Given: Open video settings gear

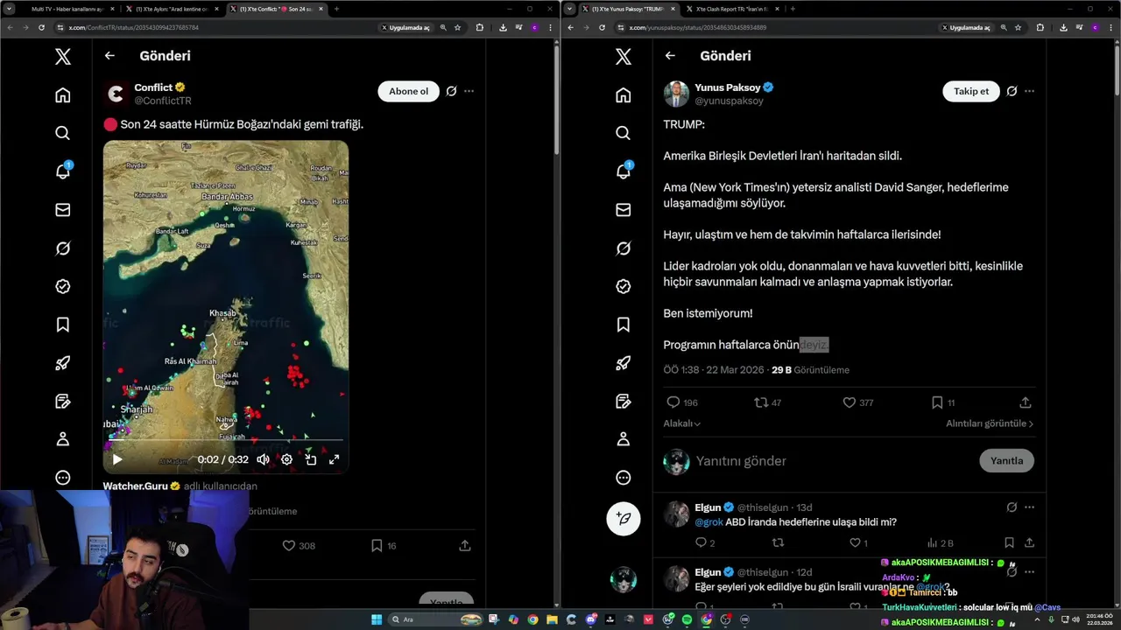Looking at the screenshot, I should click(x=286, y=459).
